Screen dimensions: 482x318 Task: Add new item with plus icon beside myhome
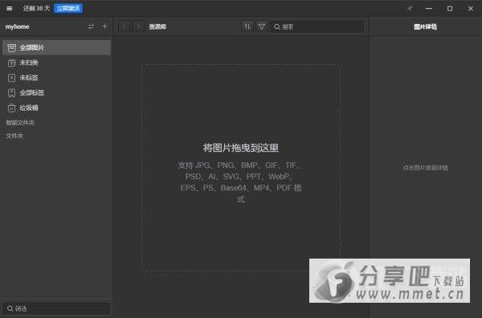click(104, 26)
